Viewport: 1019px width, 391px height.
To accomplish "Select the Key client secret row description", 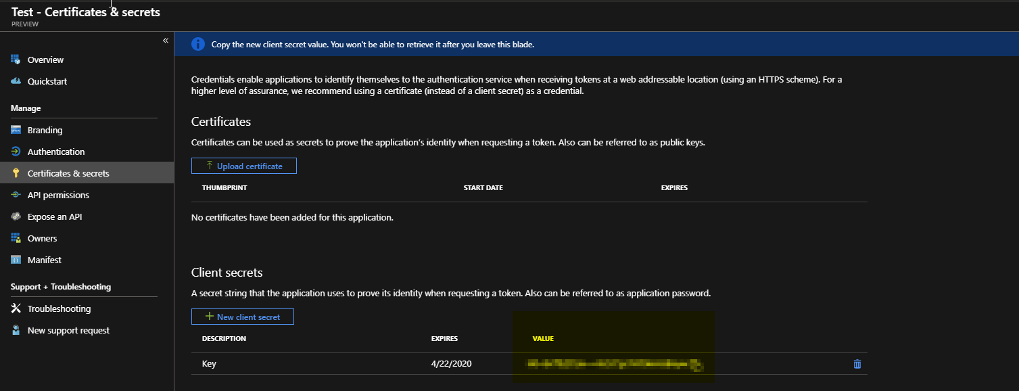I will click(209, 364).
